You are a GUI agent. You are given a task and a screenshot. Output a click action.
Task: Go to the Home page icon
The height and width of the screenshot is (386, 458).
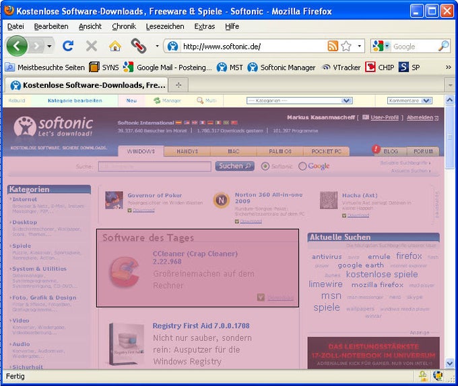(x=115, y=46)
